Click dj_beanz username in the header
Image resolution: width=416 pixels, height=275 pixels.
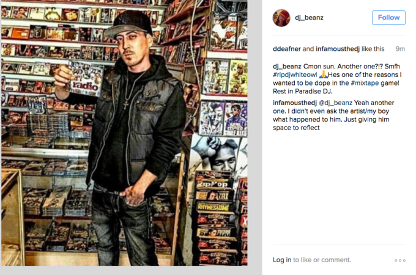click(309, 18)
